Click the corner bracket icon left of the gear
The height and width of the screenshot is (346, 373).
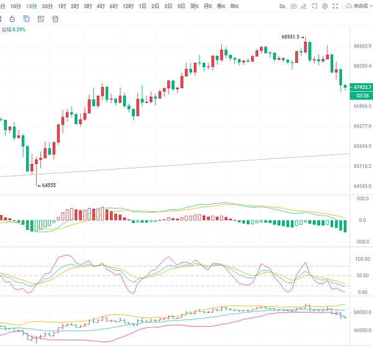(313, 6)
